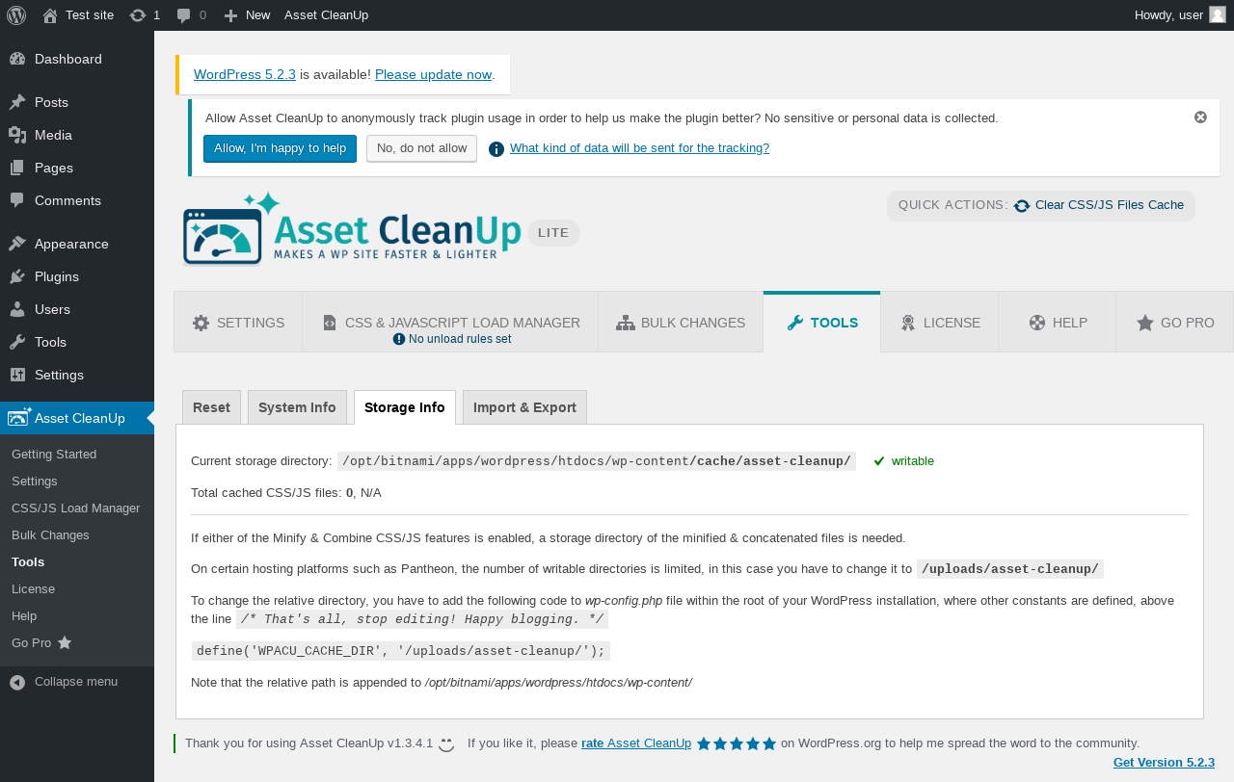Open the Import & Export sub-tab

pos(524,407)
